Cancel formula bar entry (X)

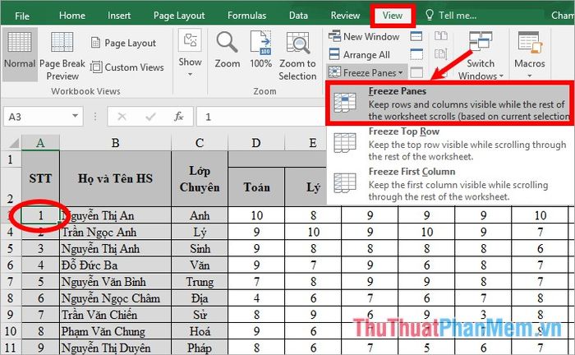122,117
